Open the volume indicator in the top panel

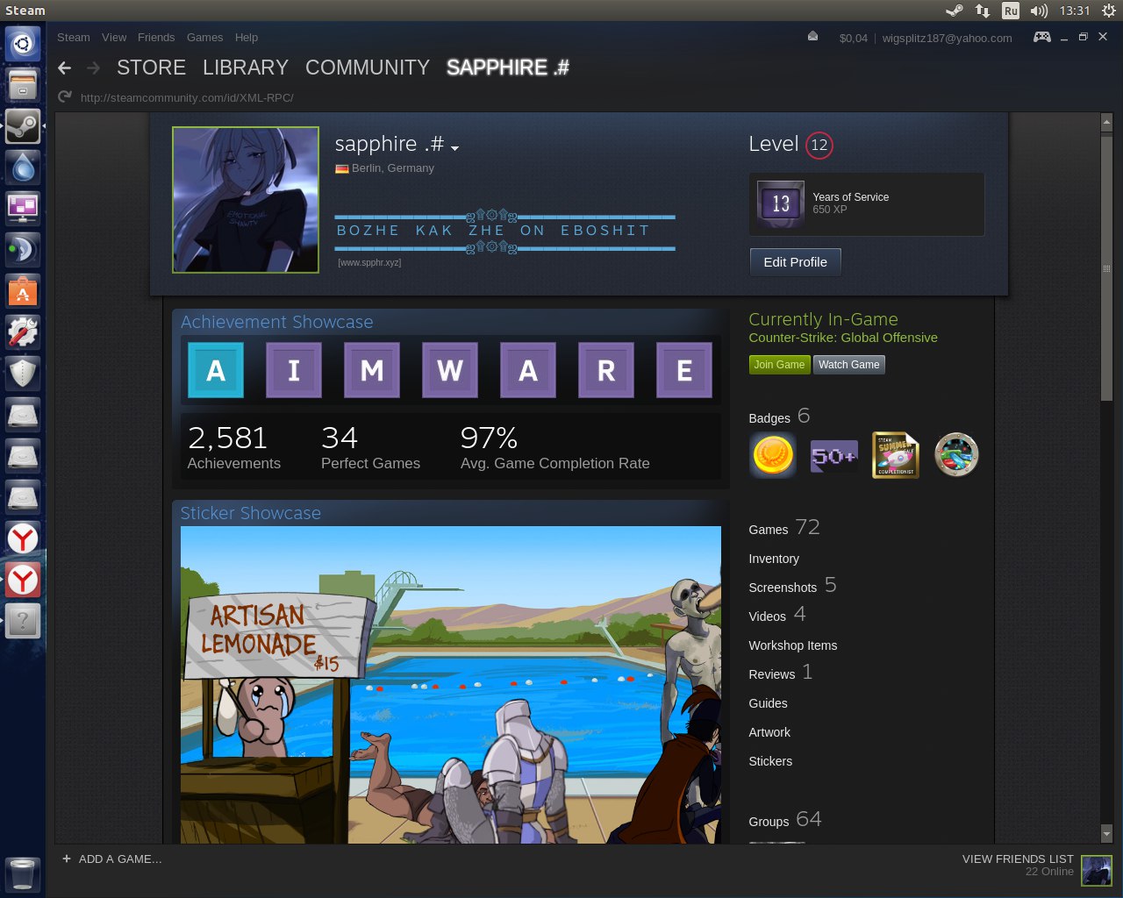point(1039,11)
